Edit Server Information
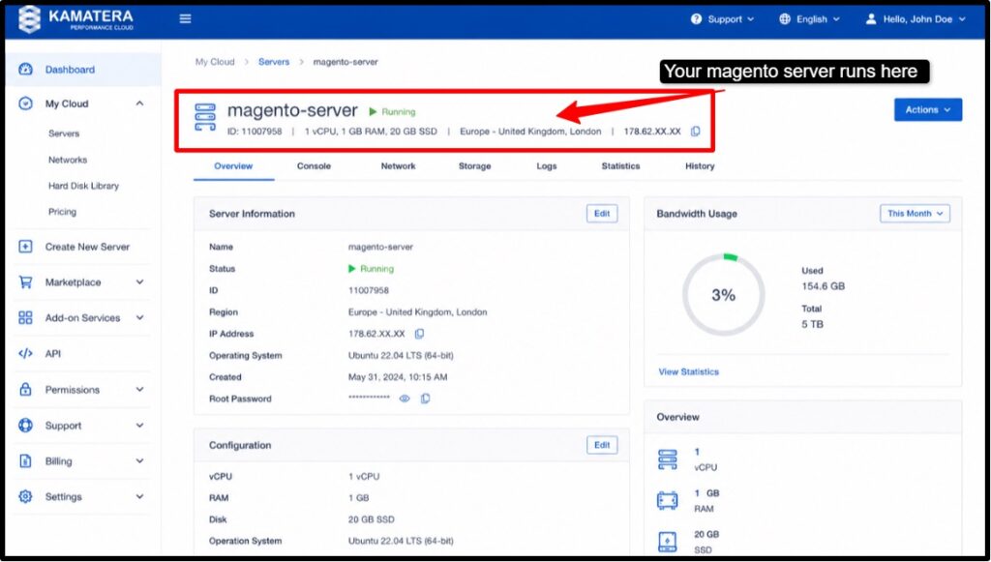This screenshot has height=562, width=991. point(602,214)
